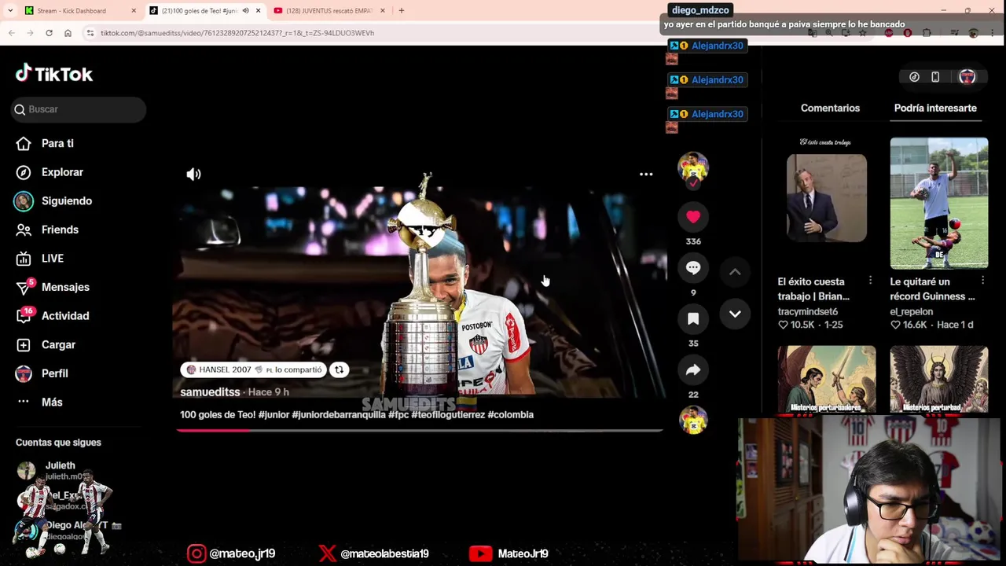This screenshot has height=566, width=1006.
Task: Close the TikTok browser tab
Action: click(258, 11)
